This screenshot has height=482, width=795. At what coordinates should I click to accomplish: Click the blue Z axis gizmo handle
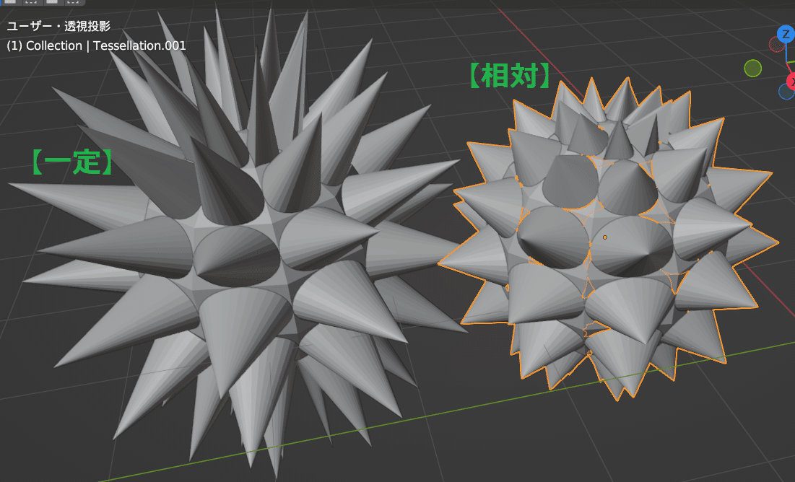tap(786, 35)
